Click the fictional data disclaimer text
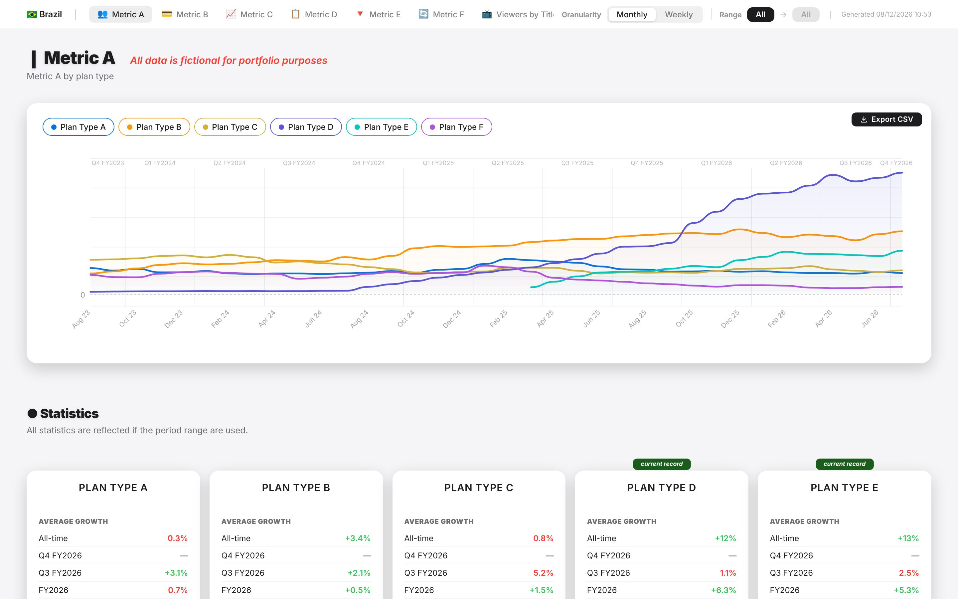Viewport: 958px width, 599px height. coord(229,61)
